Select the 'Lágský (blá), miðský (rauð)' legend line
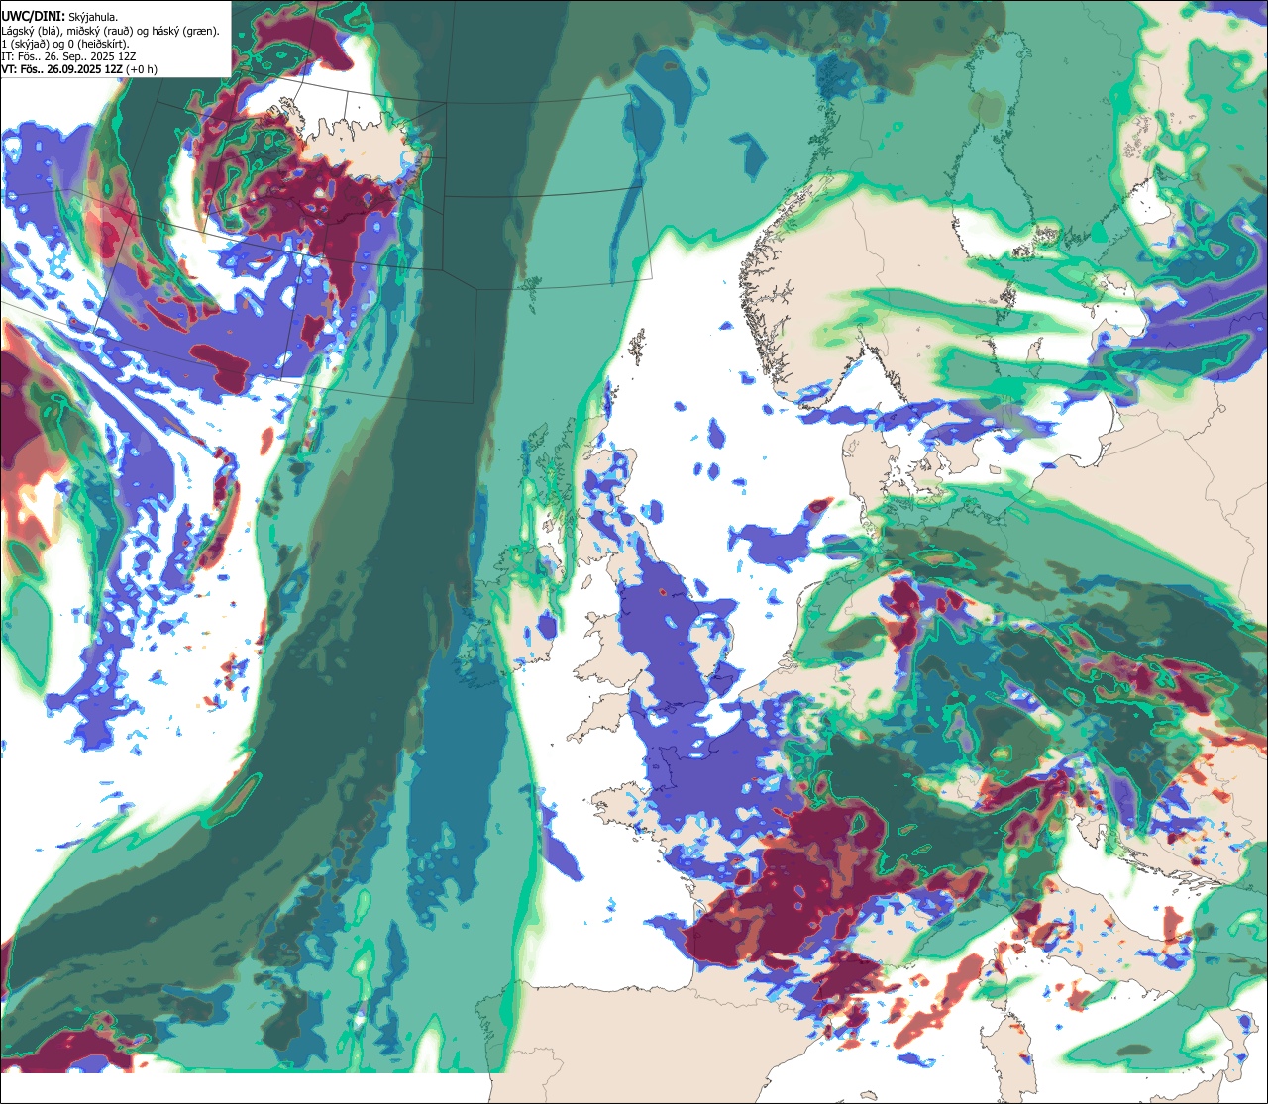Image resolution: width=1268 pixels, height=1104 pixels. [110, 31]
